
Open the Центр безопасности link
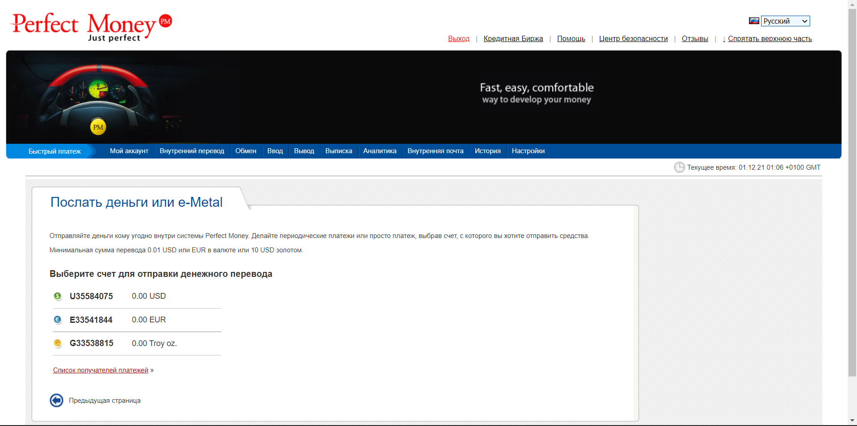point(633,39)
